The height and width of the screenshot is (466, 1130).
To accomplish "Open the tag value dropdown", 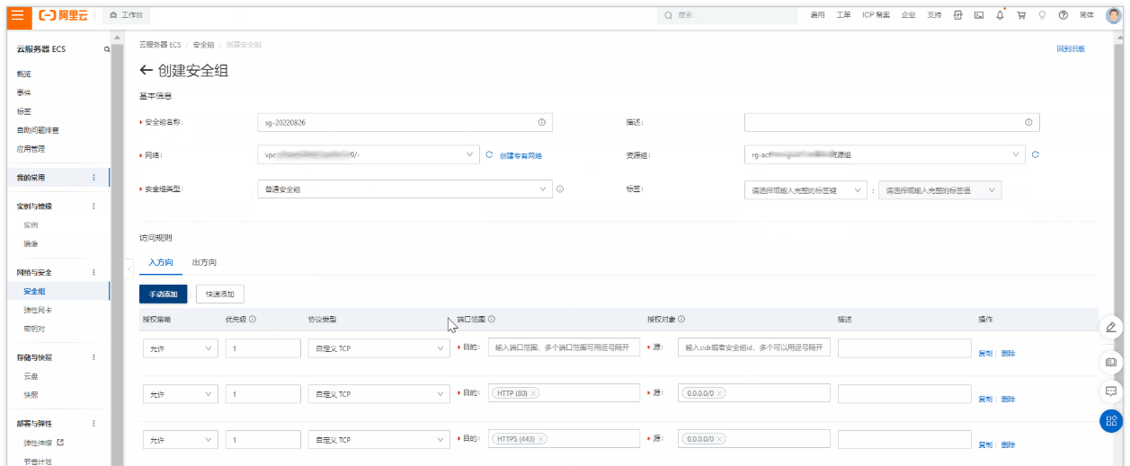I will pyautogui.click(x=940, y=190).
